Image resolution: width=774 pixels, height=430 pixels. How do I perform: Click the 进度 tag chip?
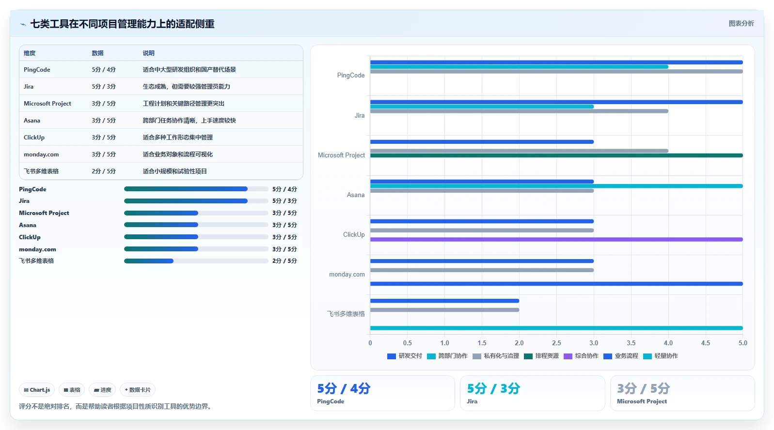pos(102,390)
